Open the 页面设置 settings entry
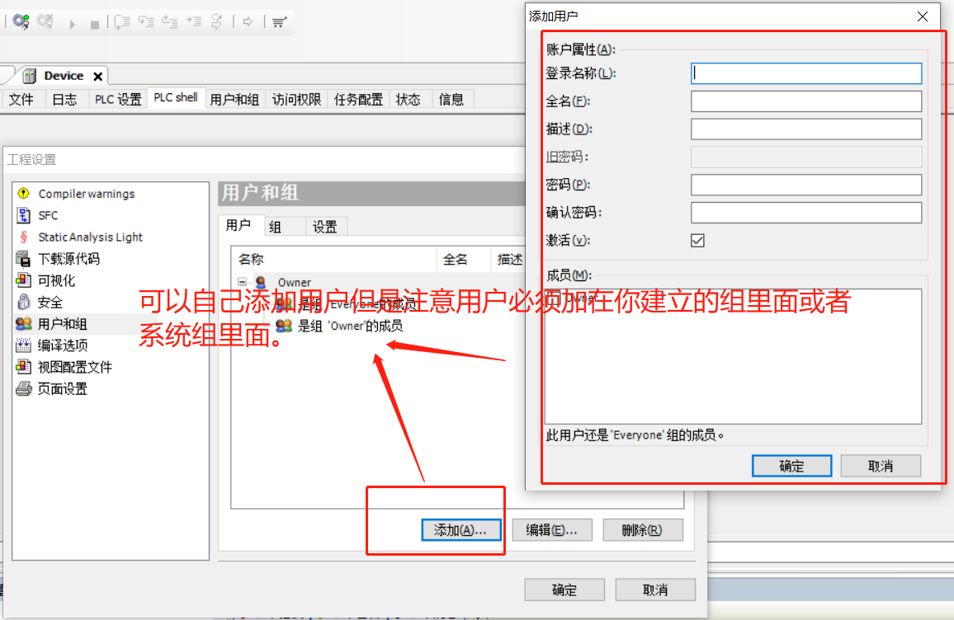954x620 pixels. [x=63, y=389]
